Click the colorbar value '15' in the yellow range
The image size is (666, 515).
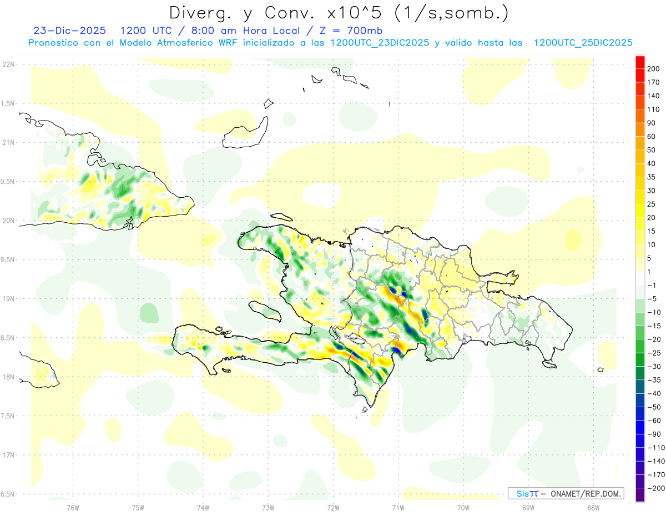click(652, 231)
